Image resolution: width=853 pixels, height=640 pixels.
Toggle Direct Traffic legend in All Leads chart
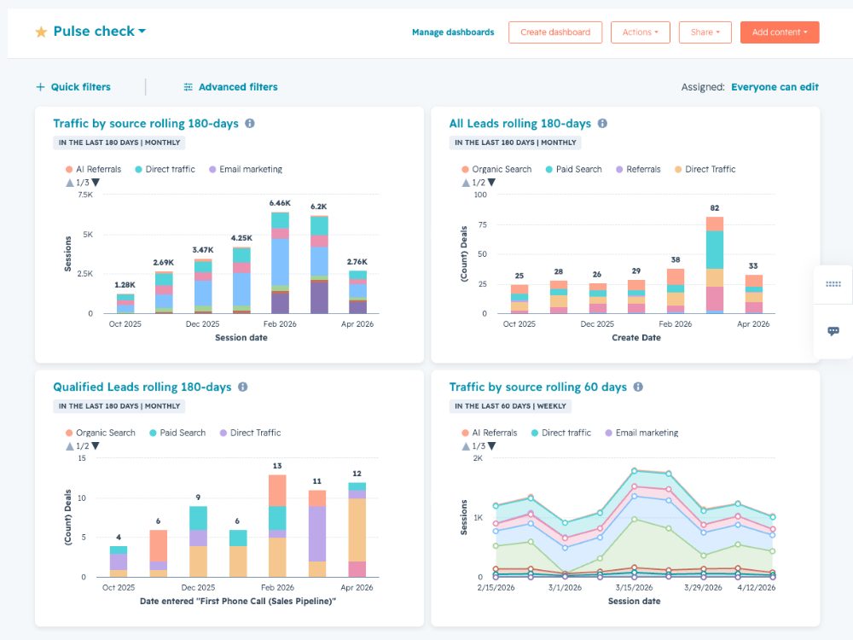coord(705,169)
